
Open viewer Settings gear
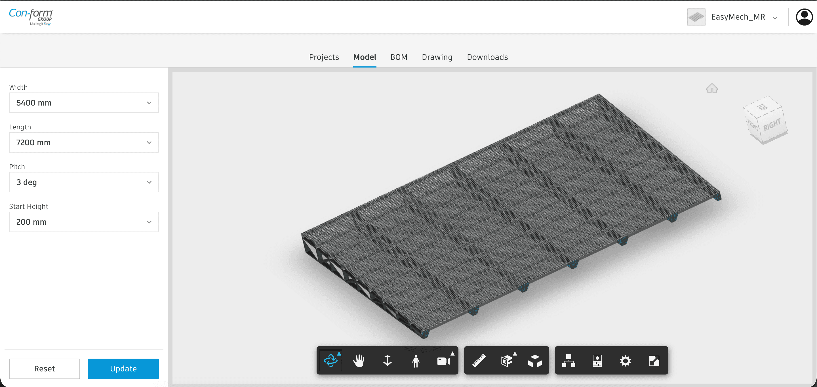point(626,361)
